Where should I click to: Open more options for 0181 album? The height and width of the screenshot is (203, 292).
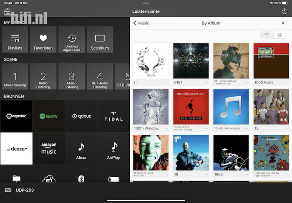[x=206, y=83]
